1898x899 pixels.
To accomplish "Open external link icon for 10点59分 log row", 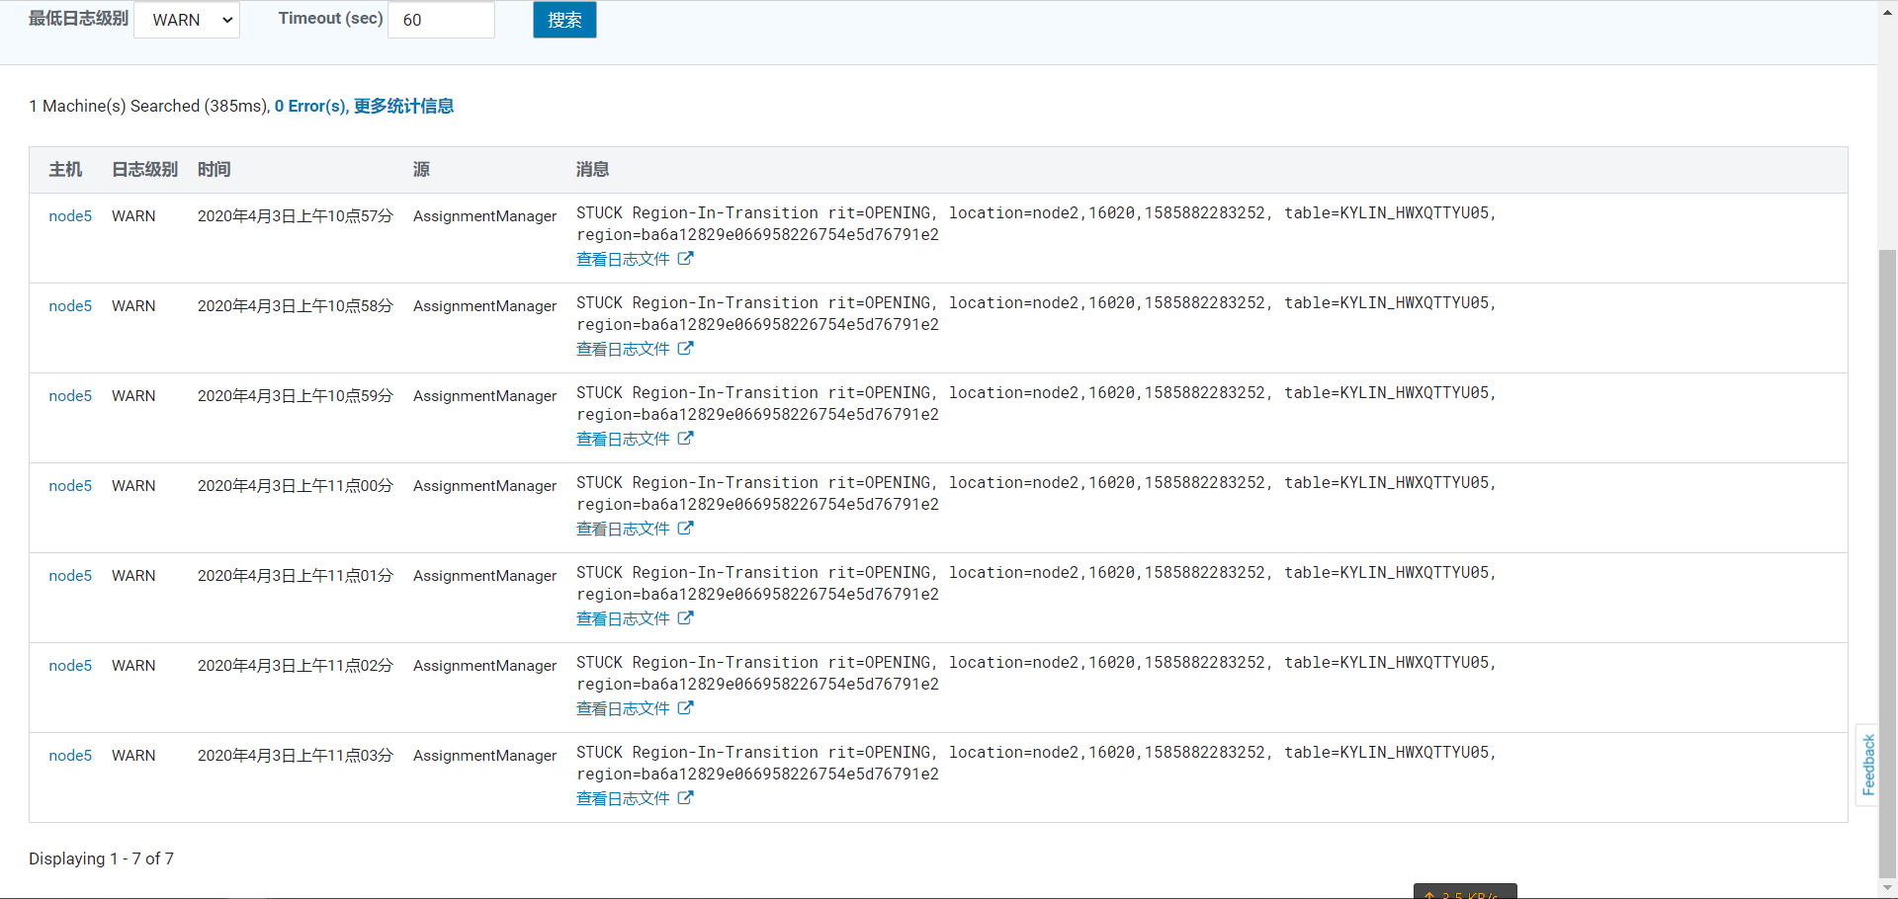I will (x=685, y=439).
